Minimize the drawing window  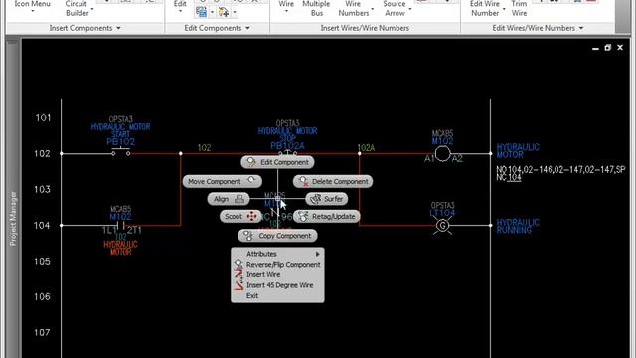click(595, 48)
